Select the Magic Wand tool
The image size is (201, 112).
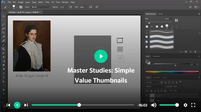point(4,29)
